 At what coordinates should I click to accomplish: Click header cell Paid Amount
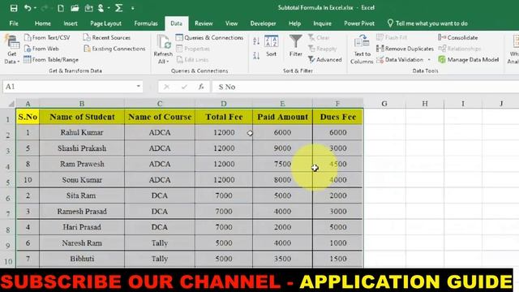pos(282,117)
